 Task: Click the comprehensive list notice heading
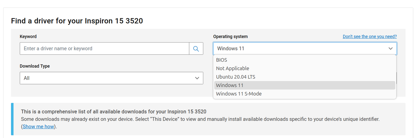pyautogui.click(x=114, y=112)
